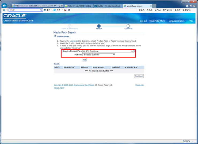Expand the toolbar IE logo dropdown arrow
The width and height of the screenshot is (198, 144).
(x=6, y=10)
